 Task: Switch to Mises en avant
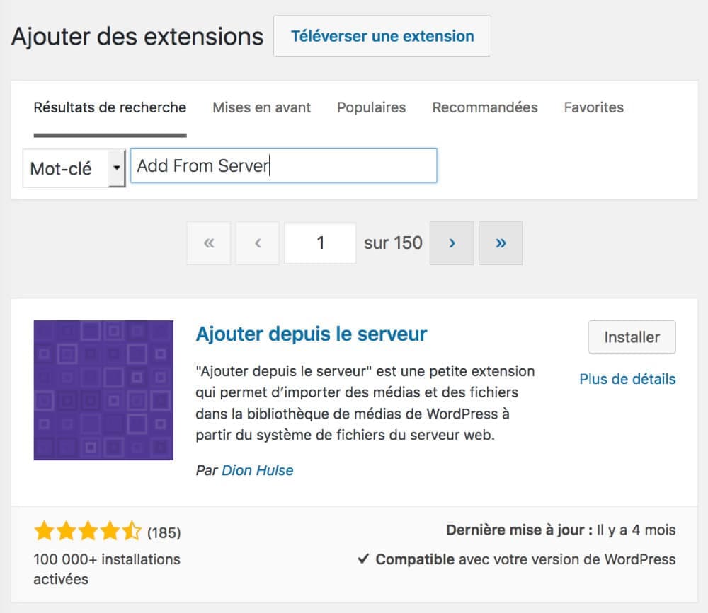261,107
